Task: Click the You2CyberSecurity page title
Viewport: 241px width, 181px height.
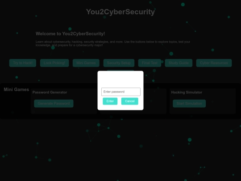Action: tap(120, 12)
